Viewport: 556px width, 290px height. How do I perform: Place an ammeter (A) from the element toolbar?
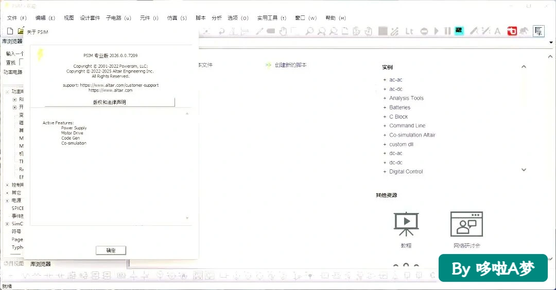coord(183,275)
